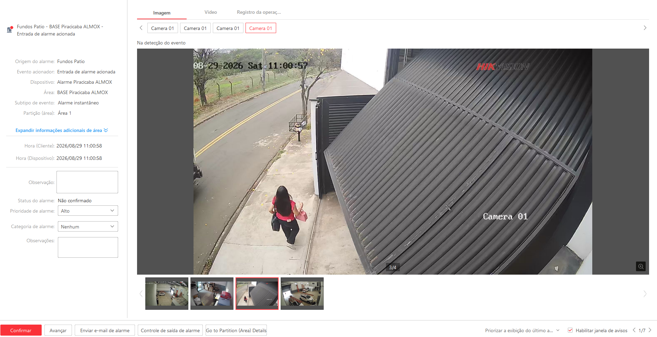Click Enviar e-mail de alarme button
Viewport: 657px width, 337px height.
(x=105, y=330)
